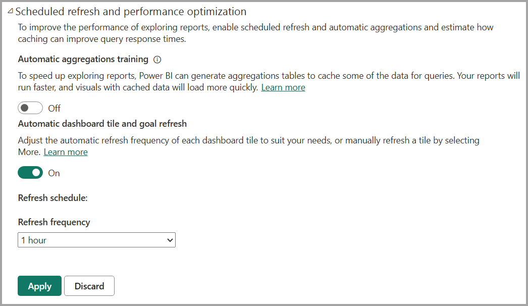Select the Refresh schedule label
This screenshot has width=528, height=306.
[51, 197]
